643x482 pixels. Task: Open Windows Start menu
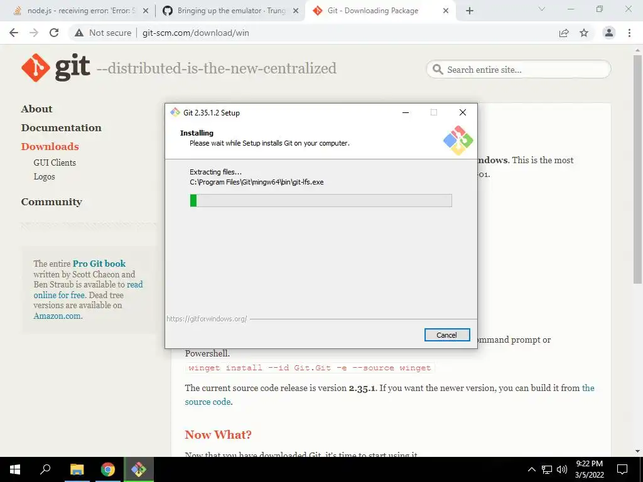point(15,469)
